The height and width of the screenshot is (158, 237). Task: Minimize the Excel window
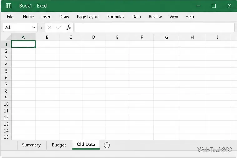coord(198,6)
